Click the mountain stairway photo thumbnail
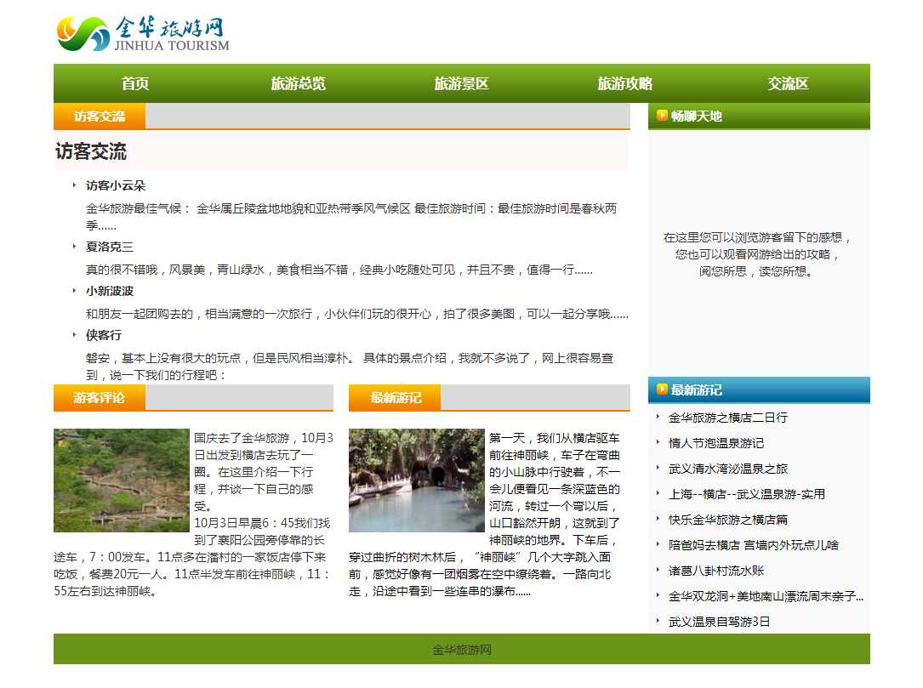Image resolution: width=923 pixels, height=688 pixels. 121,480
